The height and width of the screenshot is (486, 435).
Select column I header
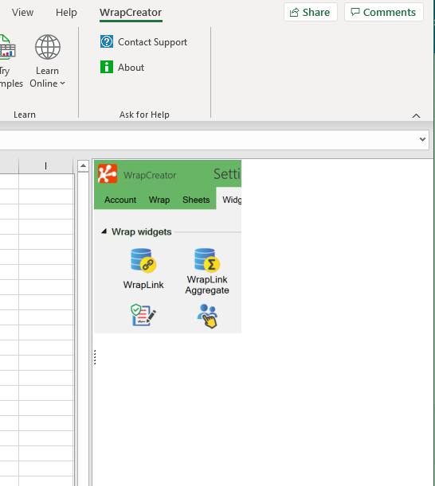click(46, 166)
